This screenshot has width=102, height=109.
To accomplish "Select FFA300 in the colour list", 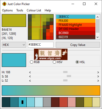I will click(x=76, y=21).
